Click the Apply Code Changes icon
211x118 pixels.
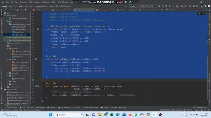pos(166,6)
